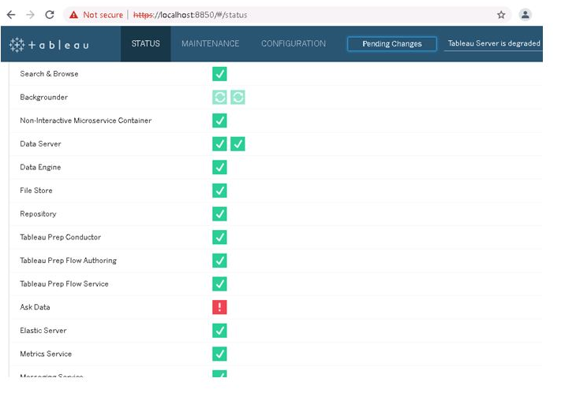Viewport: 576px width, 393px height.
Task: Click the URL address bar field
Action: [x=286, y=15]
